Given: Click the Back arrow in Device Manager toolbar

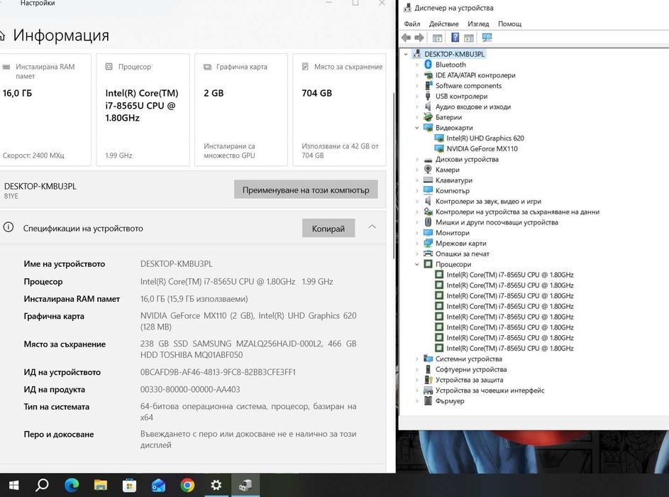Looking at the screenshot, I should point(407,38).
